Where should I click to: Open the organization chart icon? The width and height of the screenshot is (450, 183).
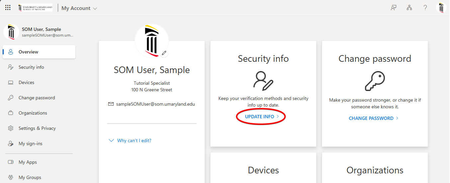409,8
